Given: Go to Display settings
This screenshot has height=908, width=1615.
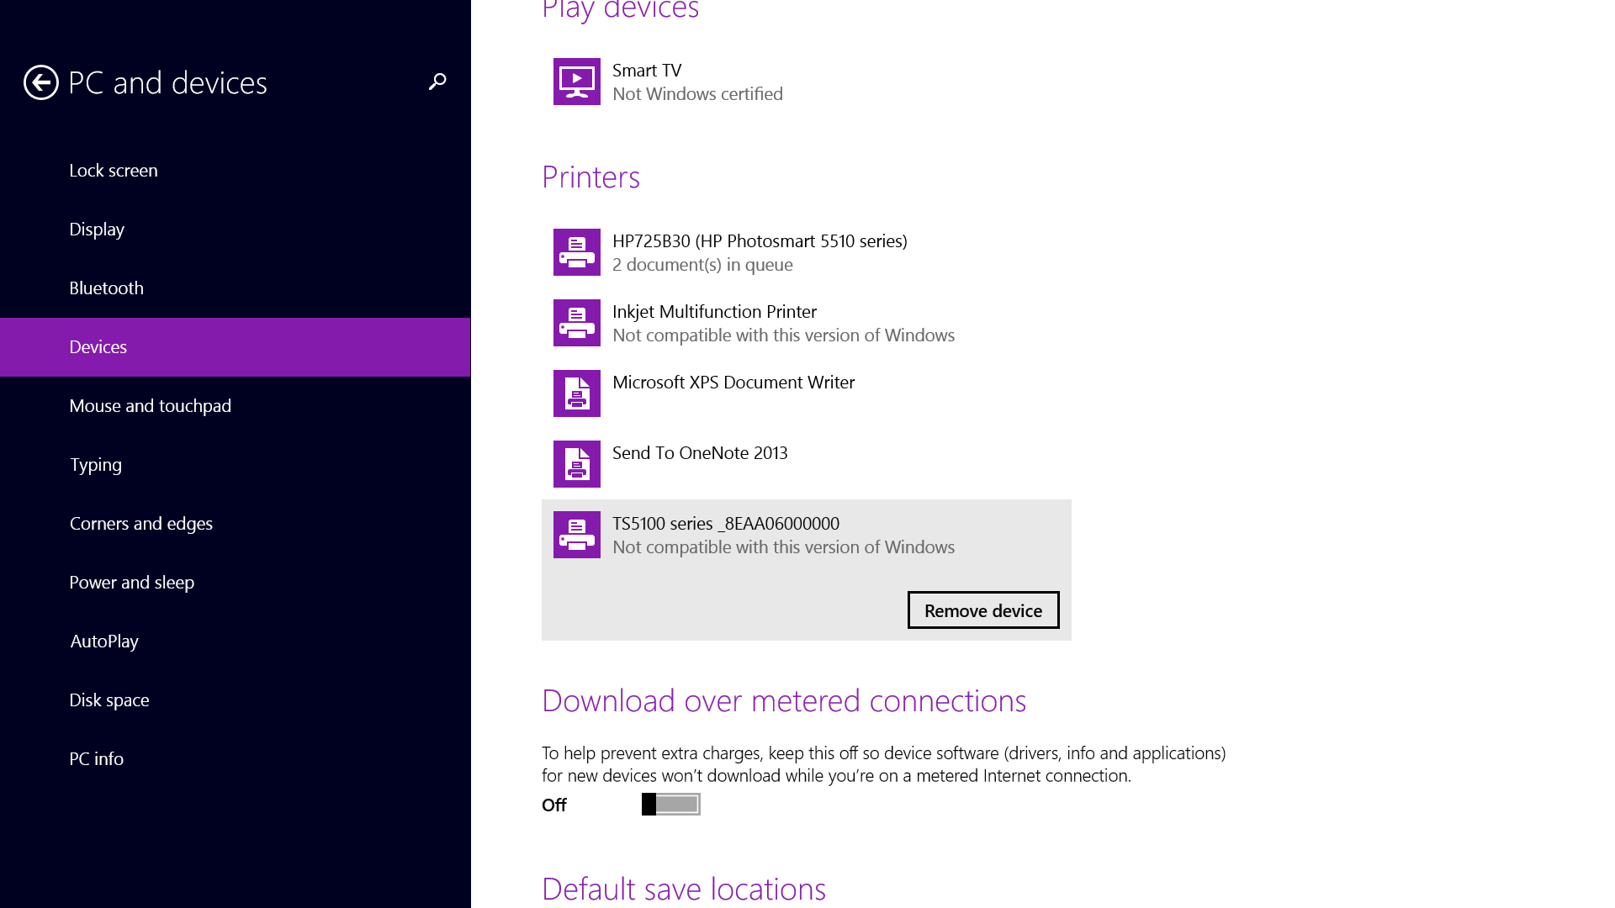Looking at the screenshot, I should point(97,230).
